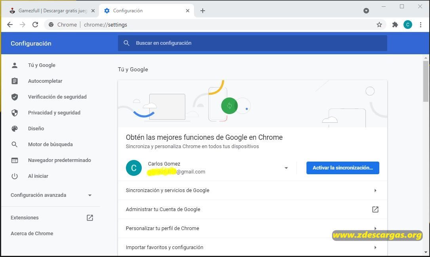Image resolution: width=430 pixels, height=257 pixels.
Task: Open Importar favoritos y configuración
Action: point(253,247)
